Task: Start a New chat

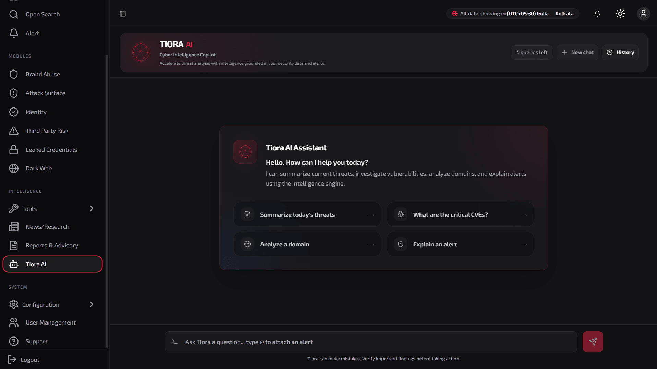Action: pos(577,52)
